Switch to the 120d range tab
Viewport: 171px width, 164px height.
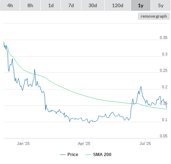coord(118,5)
